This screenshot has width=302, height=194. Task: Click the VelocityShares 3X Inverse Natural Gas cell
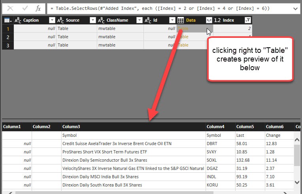tap(133, 168)
